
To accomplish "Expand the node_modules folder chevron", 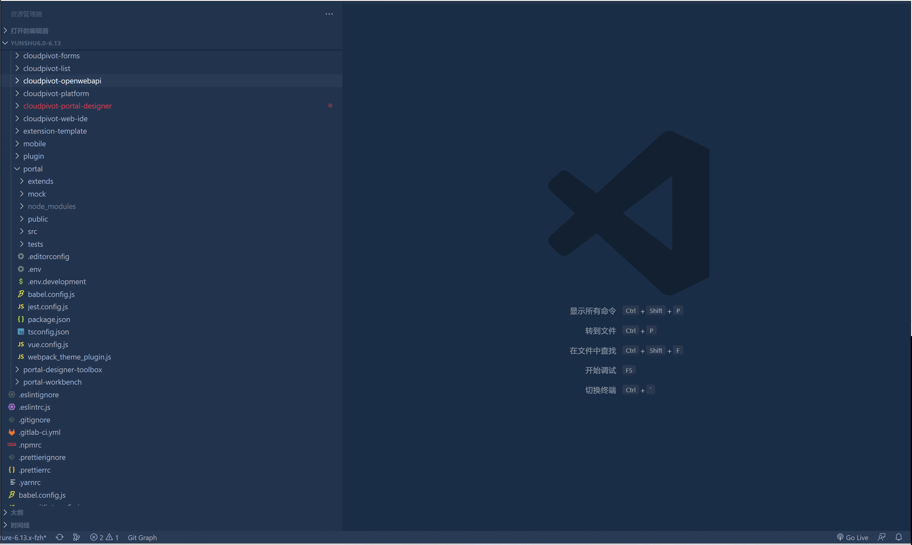I will click(22, 206).
